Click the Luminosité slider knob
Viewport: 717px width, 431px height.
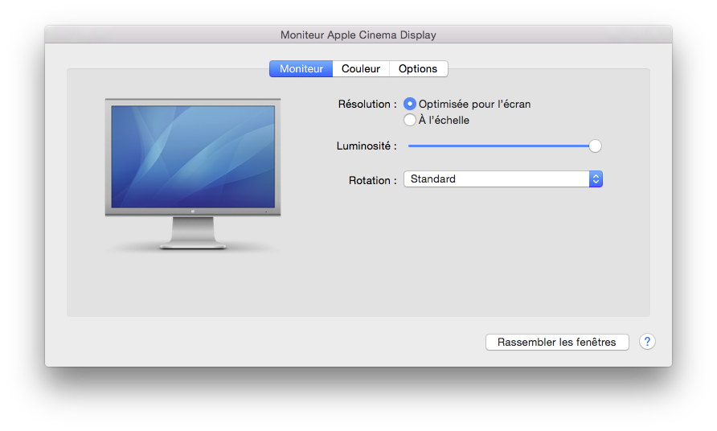[595, 146]
